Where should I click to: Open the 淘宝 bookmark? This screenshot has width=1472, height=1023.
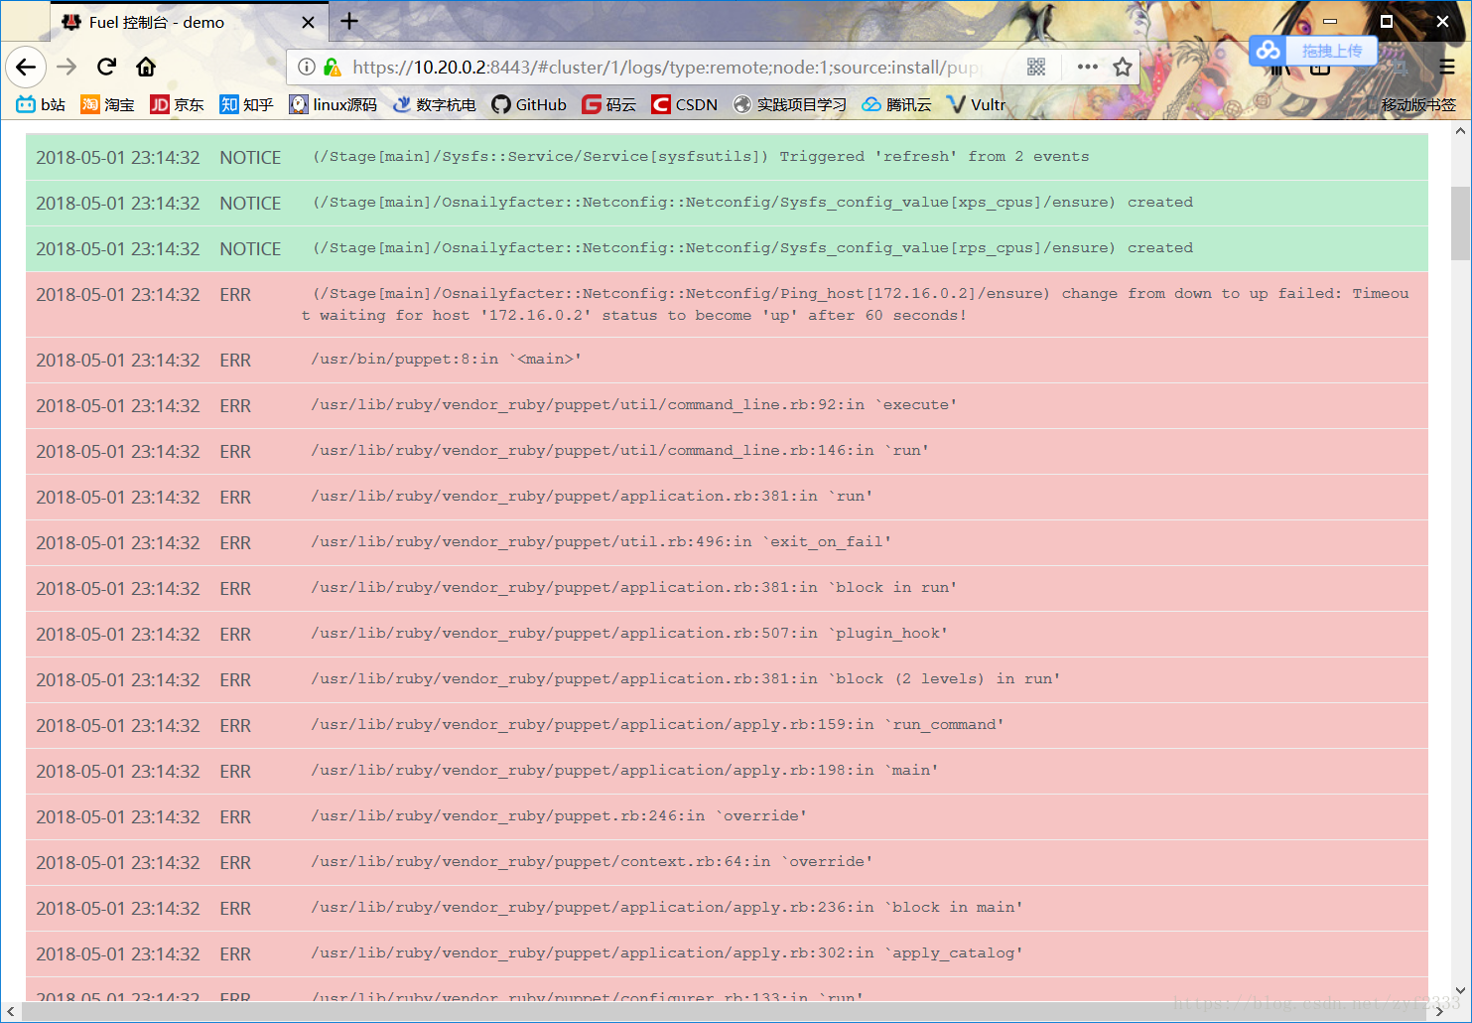[x=107, y=104]
